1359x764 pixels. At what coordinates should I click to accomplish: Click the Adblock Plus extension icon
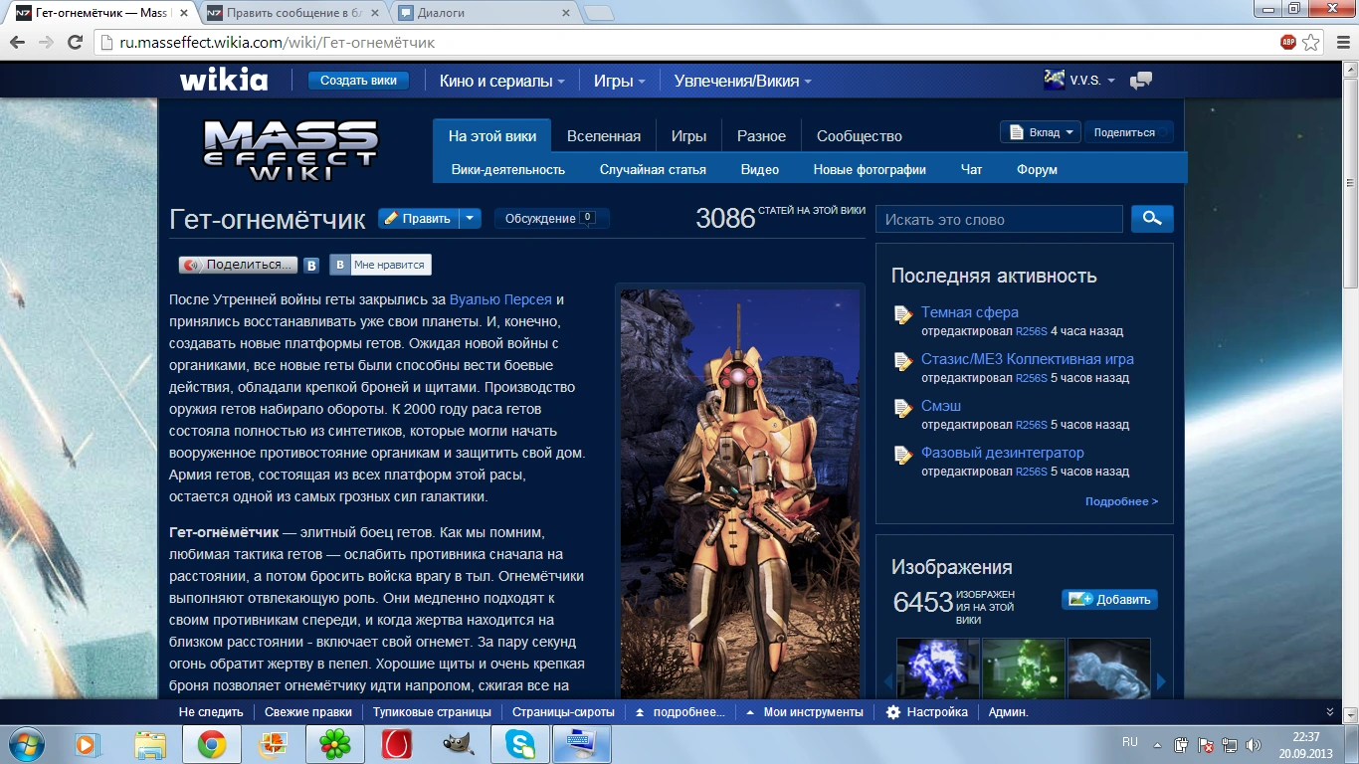click(1288, 43)
